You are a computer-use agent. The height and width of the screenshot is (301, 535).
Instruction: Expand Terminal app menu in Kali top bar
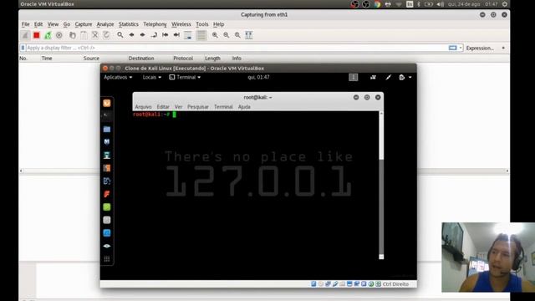185,77
